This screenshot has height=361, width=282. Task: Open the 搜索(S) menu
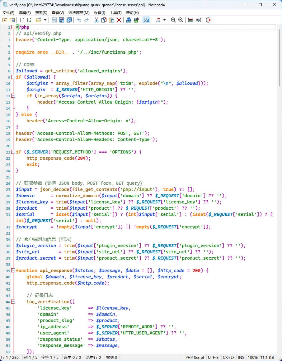pos(41,13)
